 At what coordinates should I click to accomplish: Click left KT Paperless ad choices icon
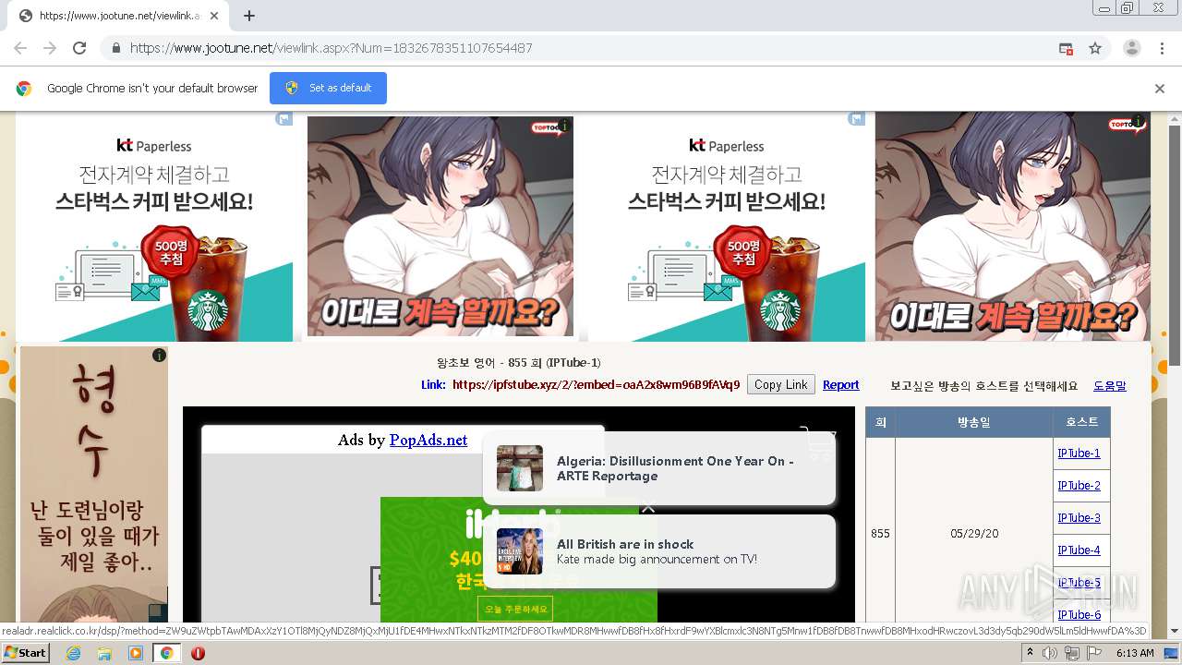coord(284,119)
